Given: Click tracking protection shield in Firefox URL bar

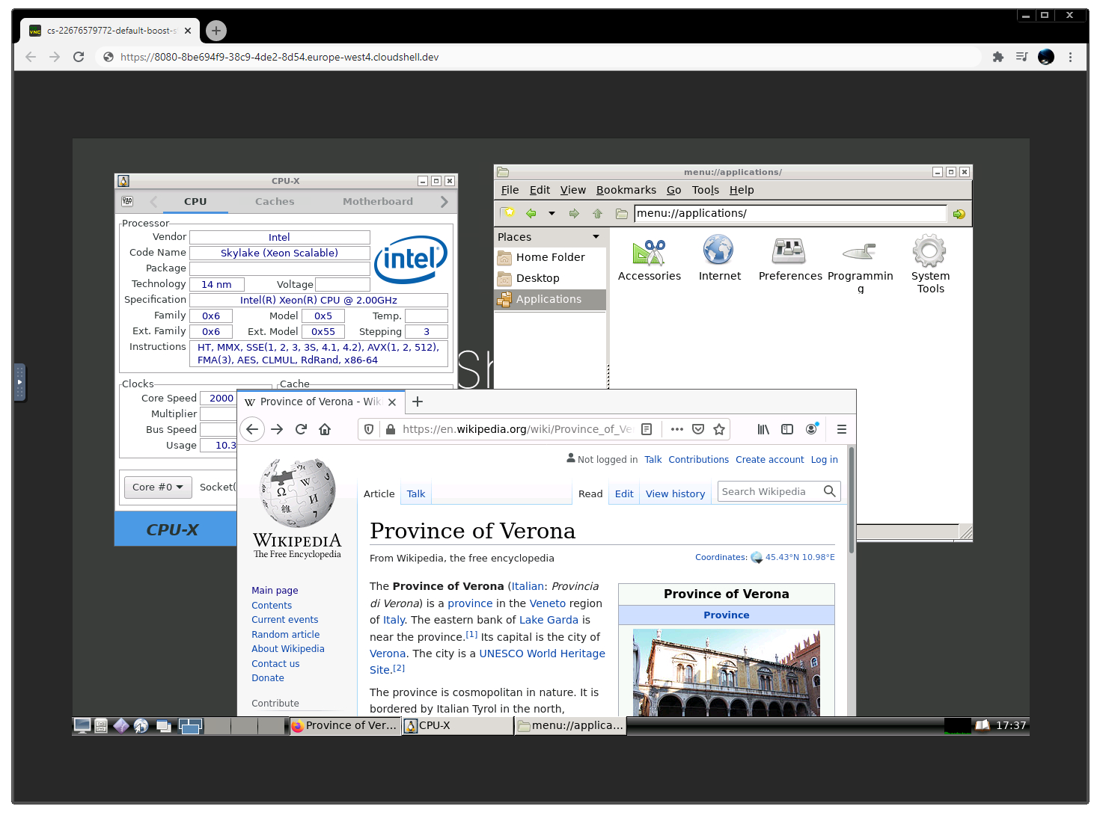Looking at the screenshot, I should (x=369, y=429).
